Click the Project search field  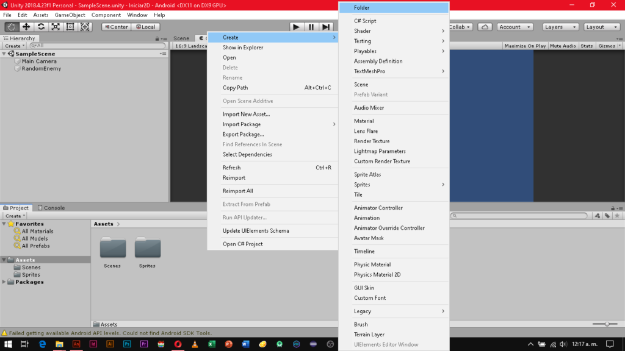(x=519, y=216)
